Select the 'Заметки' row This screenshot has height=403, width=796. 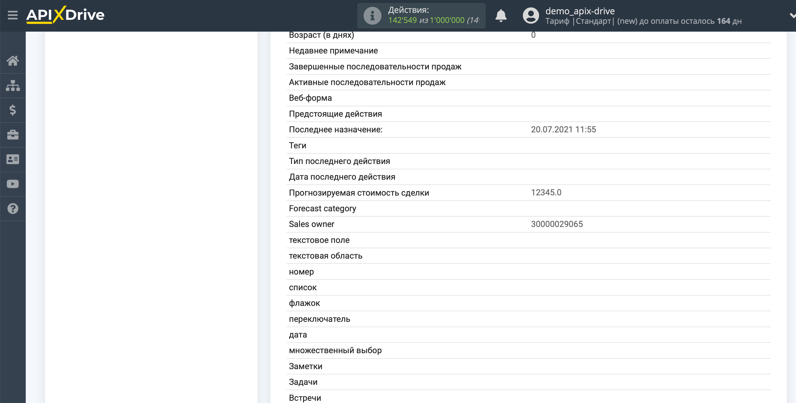pyautogui.click(x=528, y=366)
